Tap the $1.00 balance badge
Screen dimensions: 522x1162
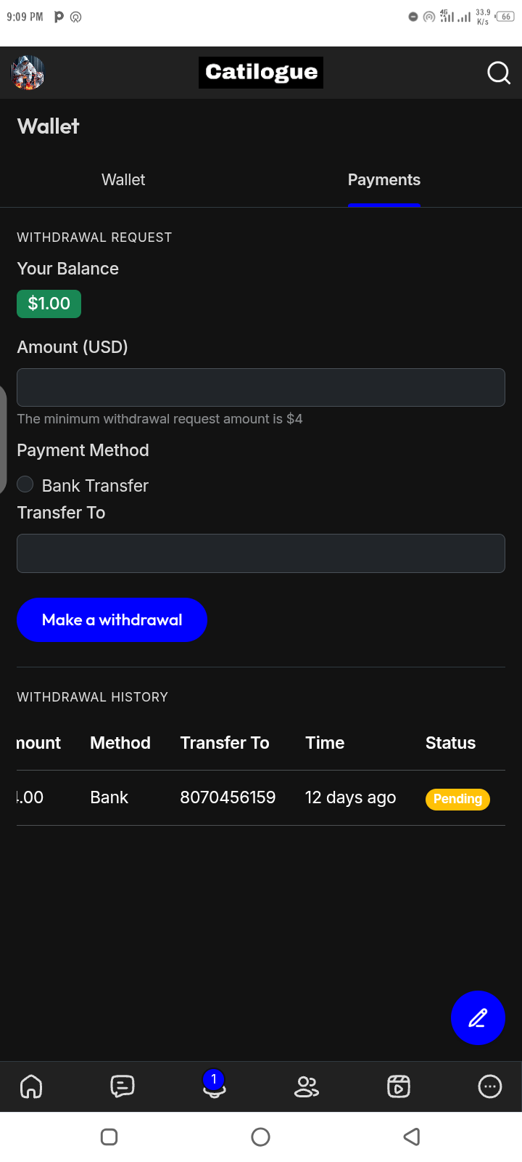click(49, 304)
